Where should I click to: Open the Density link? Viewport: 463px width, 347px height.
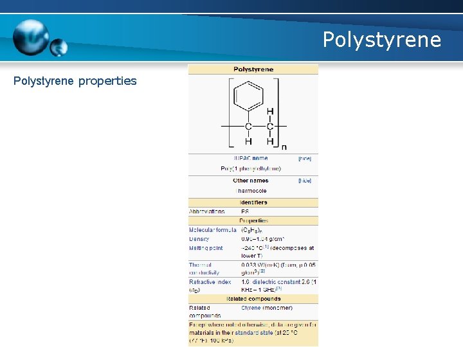[199, 239]
